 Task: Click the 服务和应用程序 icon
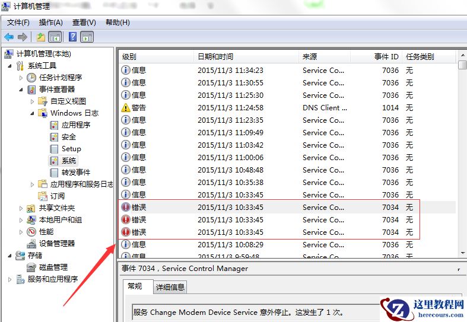(x=20, y=279)
